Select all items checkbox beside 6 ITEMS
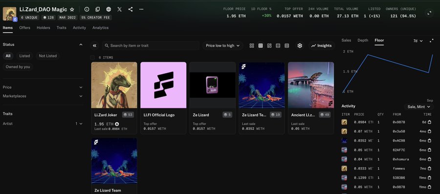This screenshot has width=440, height=194. [x=92, y=58]
